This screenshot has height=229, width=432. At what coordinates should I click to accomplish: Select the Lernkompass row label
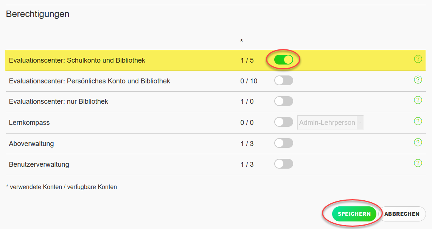(29, 123)
